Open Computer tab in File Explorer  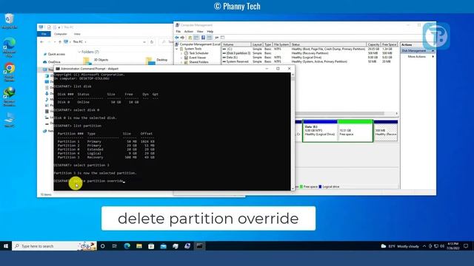61,34
